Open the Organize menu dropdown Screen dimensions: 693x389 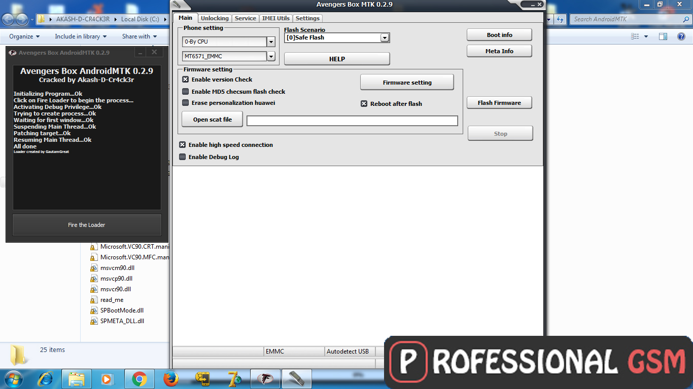[x=24, y=36]
